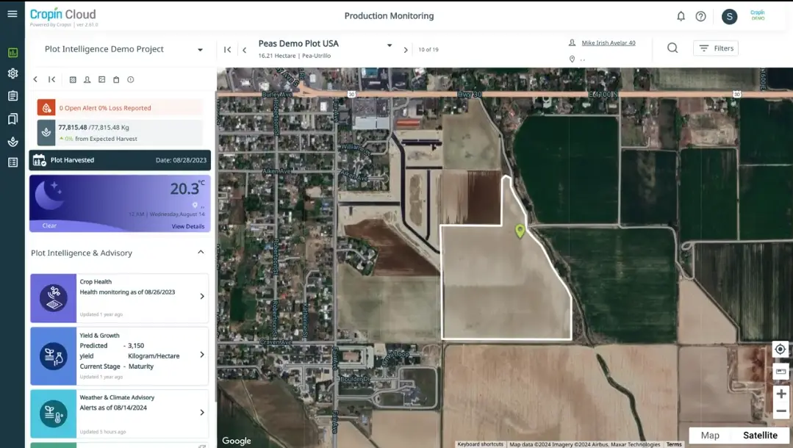Switch map to Satellite view
This screenshot has height=448, width=793.
pyautogui.click(x=760, y=436)
